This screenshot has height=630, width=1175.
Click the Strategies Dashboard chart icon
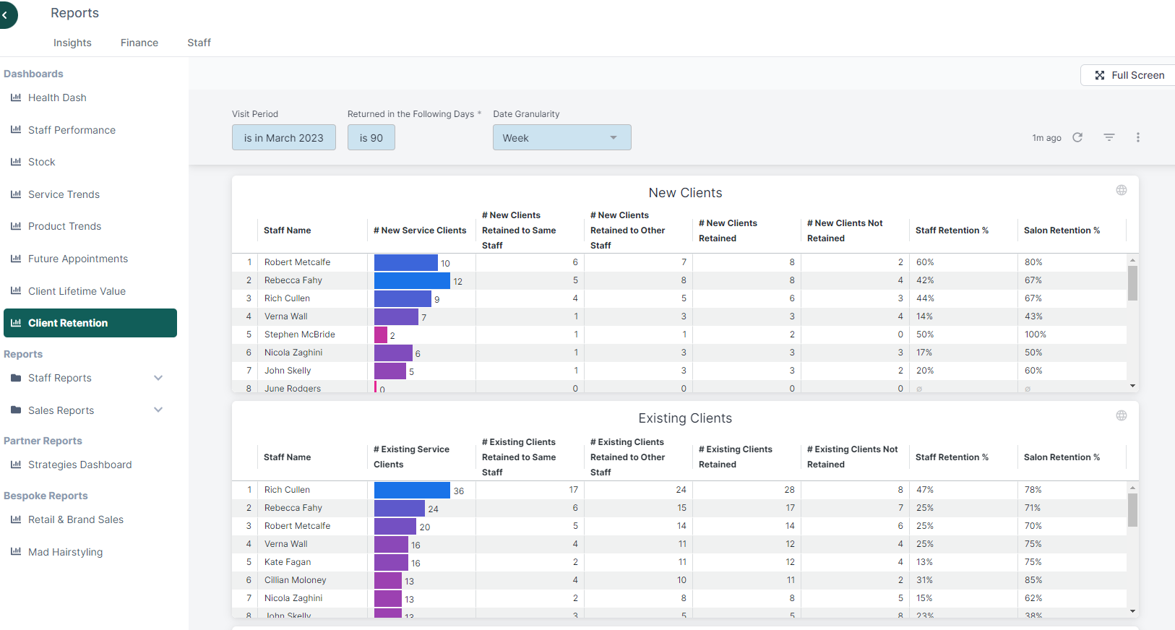pos(16,465)
